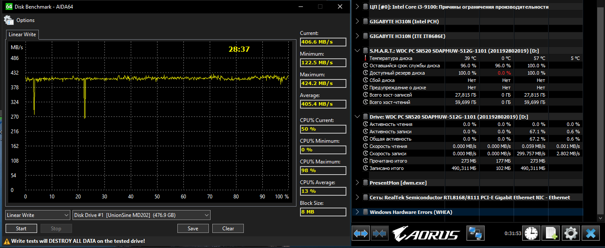605x248 pixels.
Task: Click the Записано итого value 490,311 МБ
Action: 464,168
